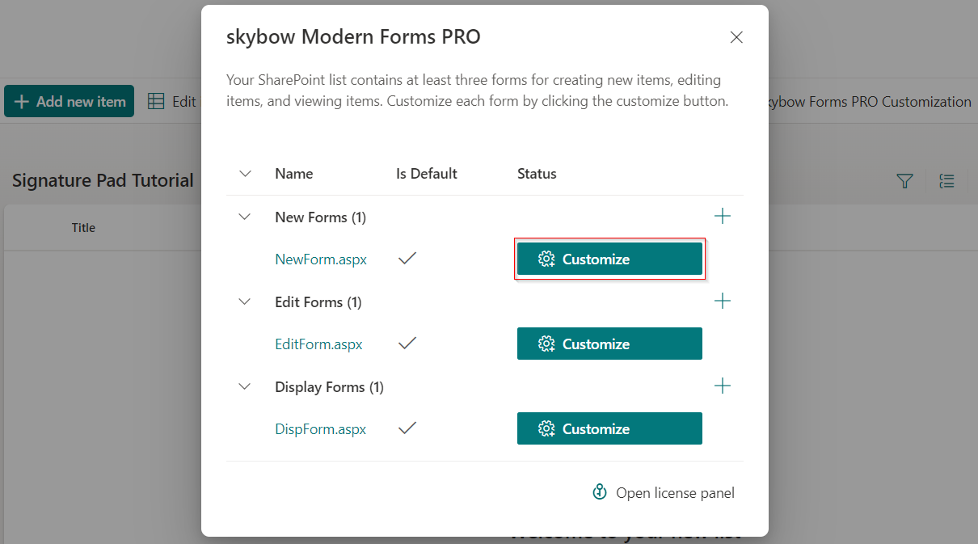The height and width of the screenshot is (544, 978).
Task: Collapse the Edit Forms group
Action: point(245,302)
